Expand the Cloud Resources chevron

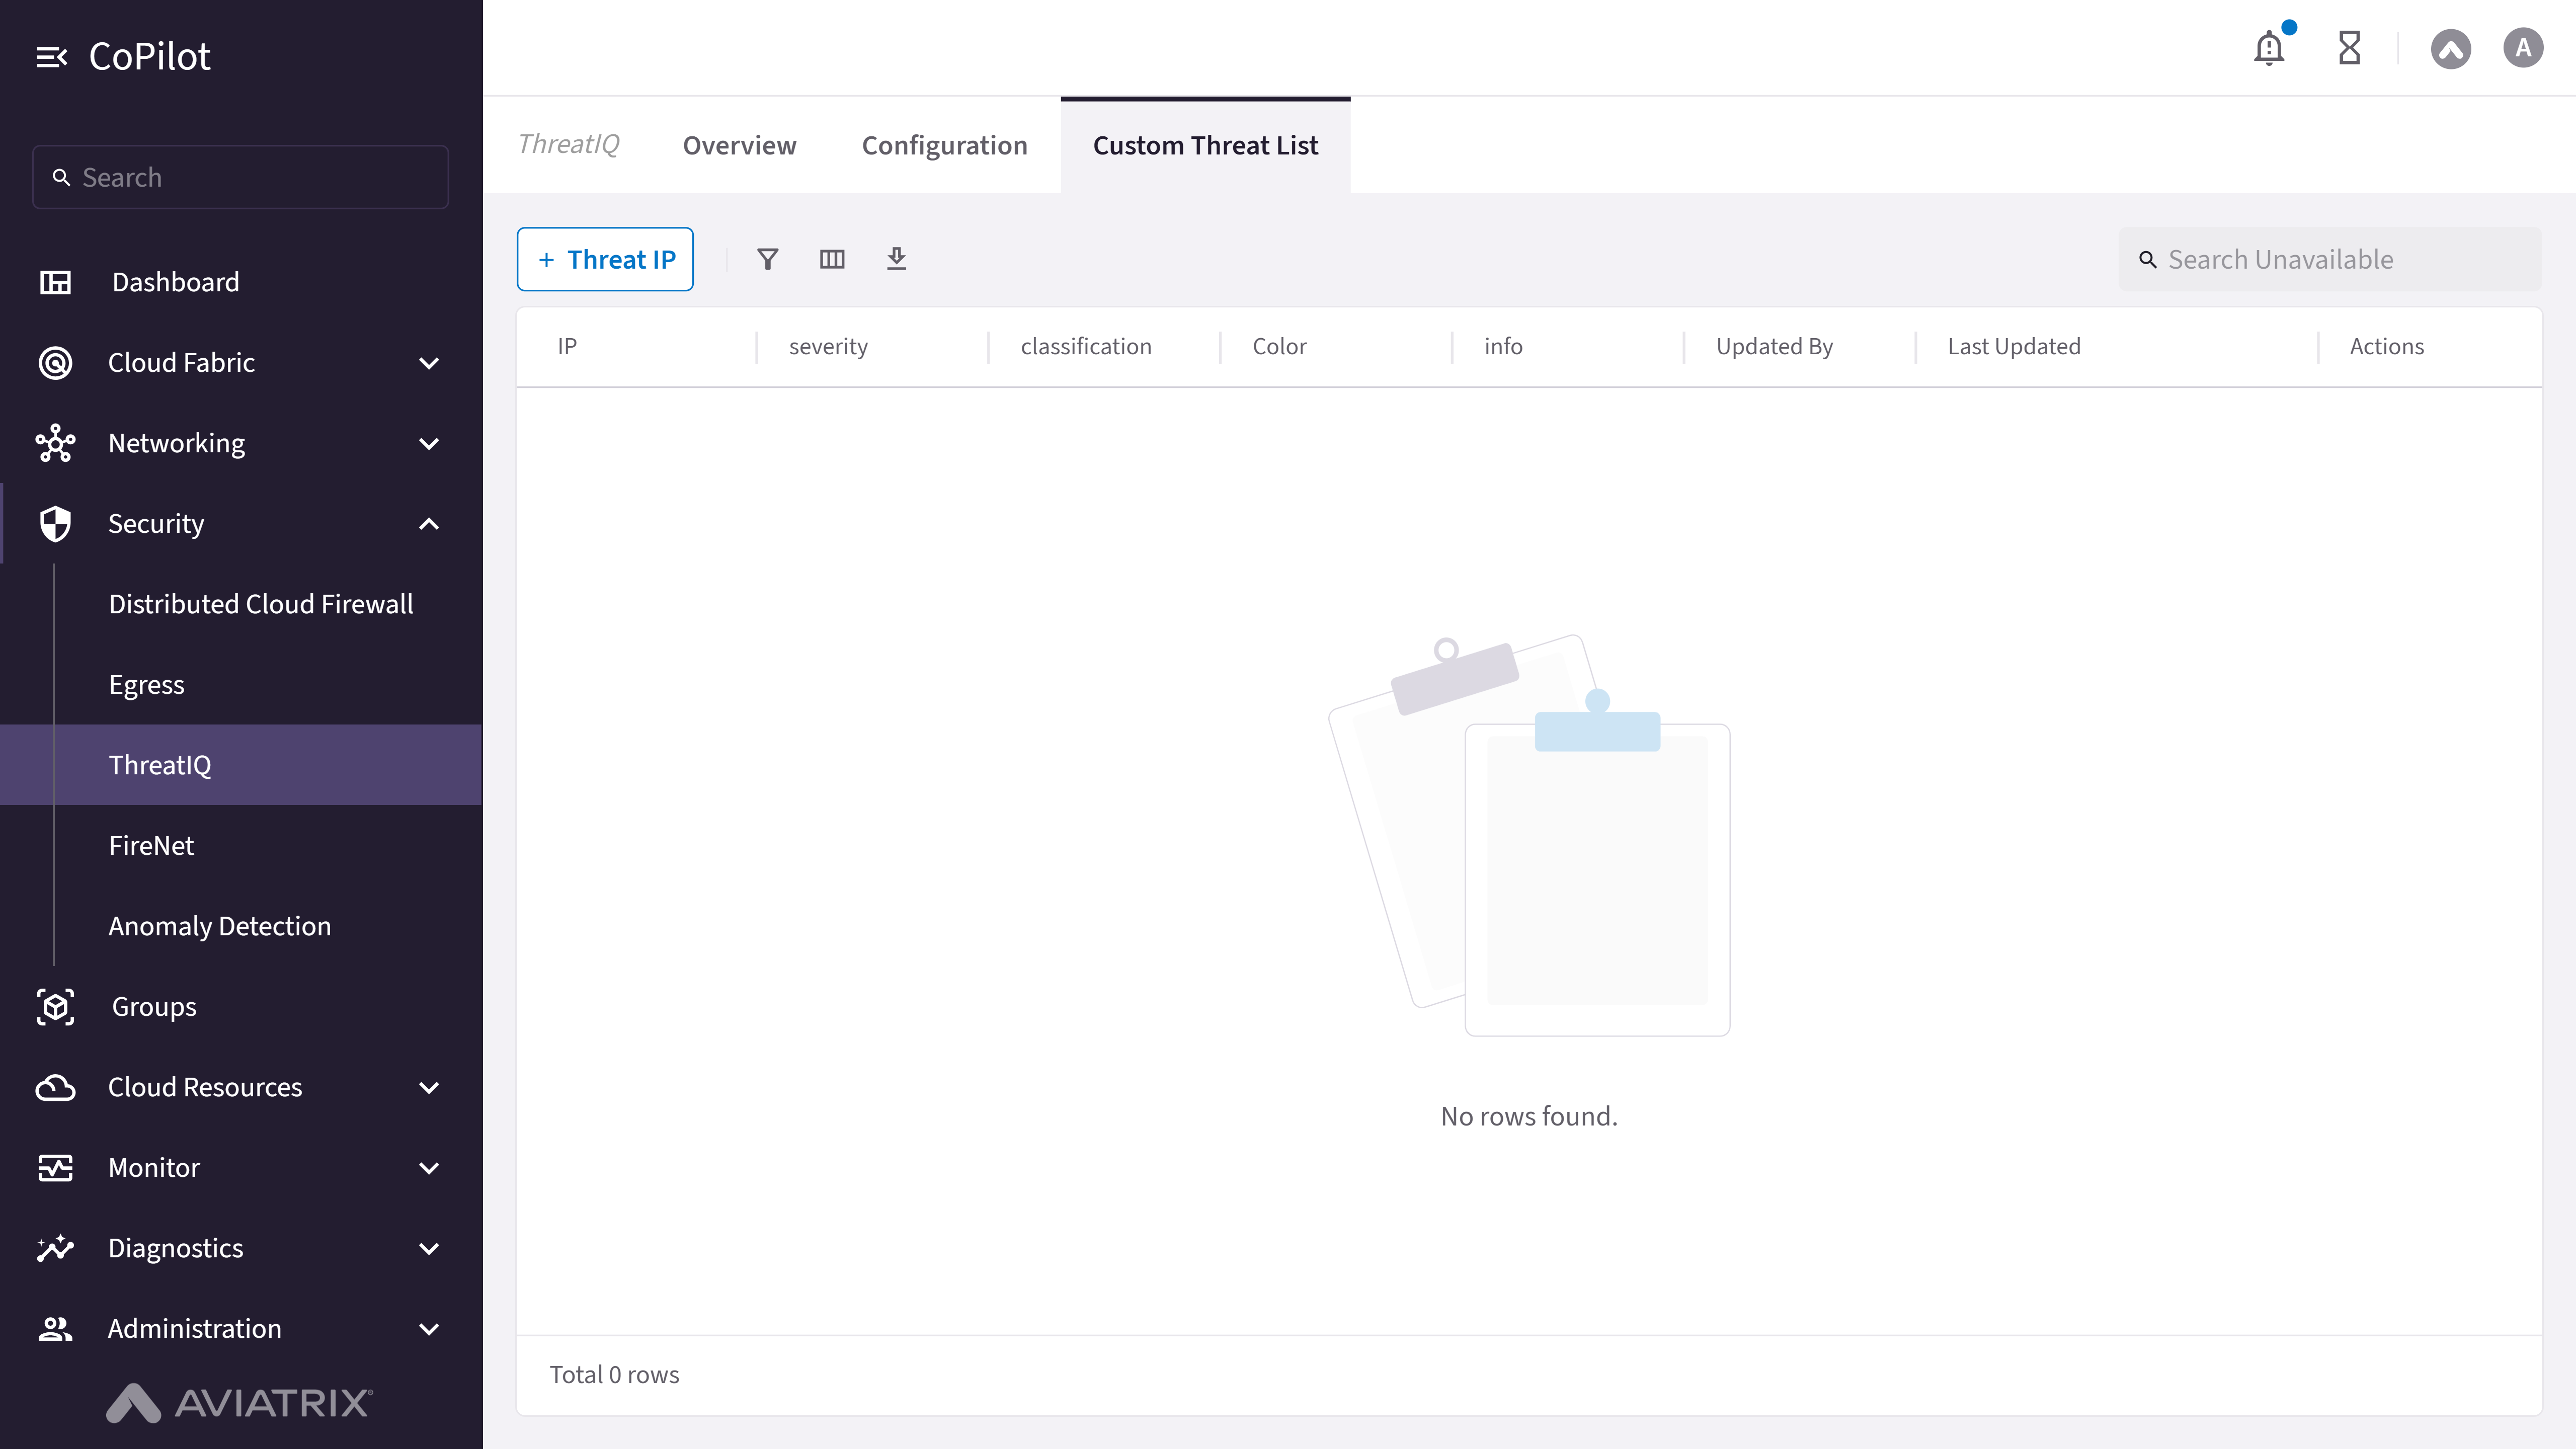pyautogui.click(x=429, y=1087)
